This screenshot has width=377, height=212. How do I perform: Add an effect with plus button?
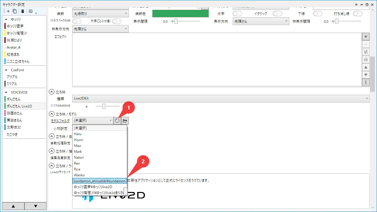[366, 37]
